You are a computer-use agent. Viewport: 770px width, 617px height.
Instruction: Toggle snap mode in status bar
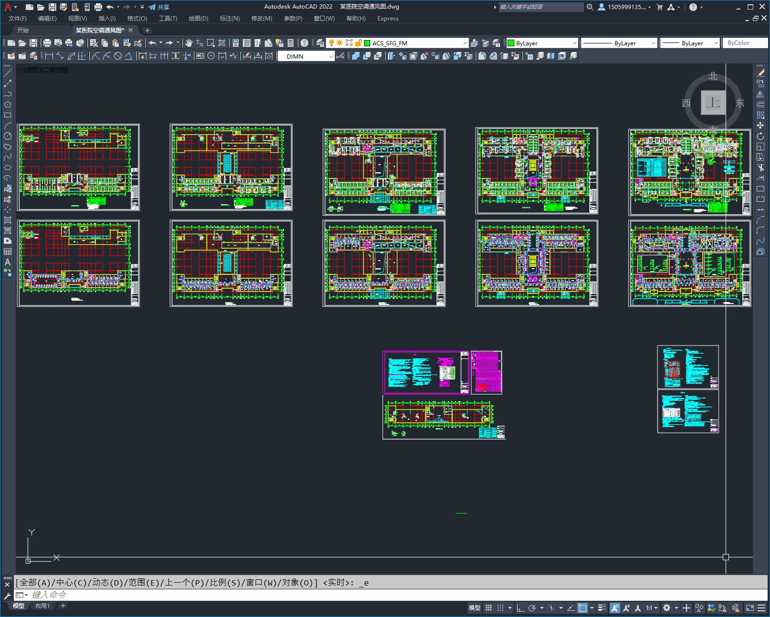click(500, 607)
